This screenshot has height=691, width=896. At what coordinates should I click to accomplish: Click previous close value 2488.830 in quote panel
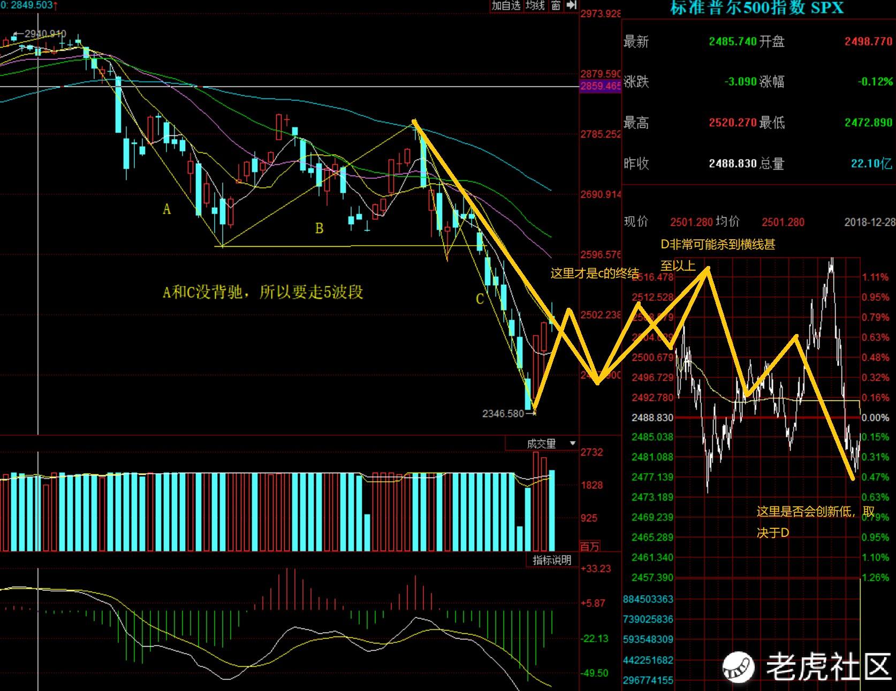pos(733,163)
